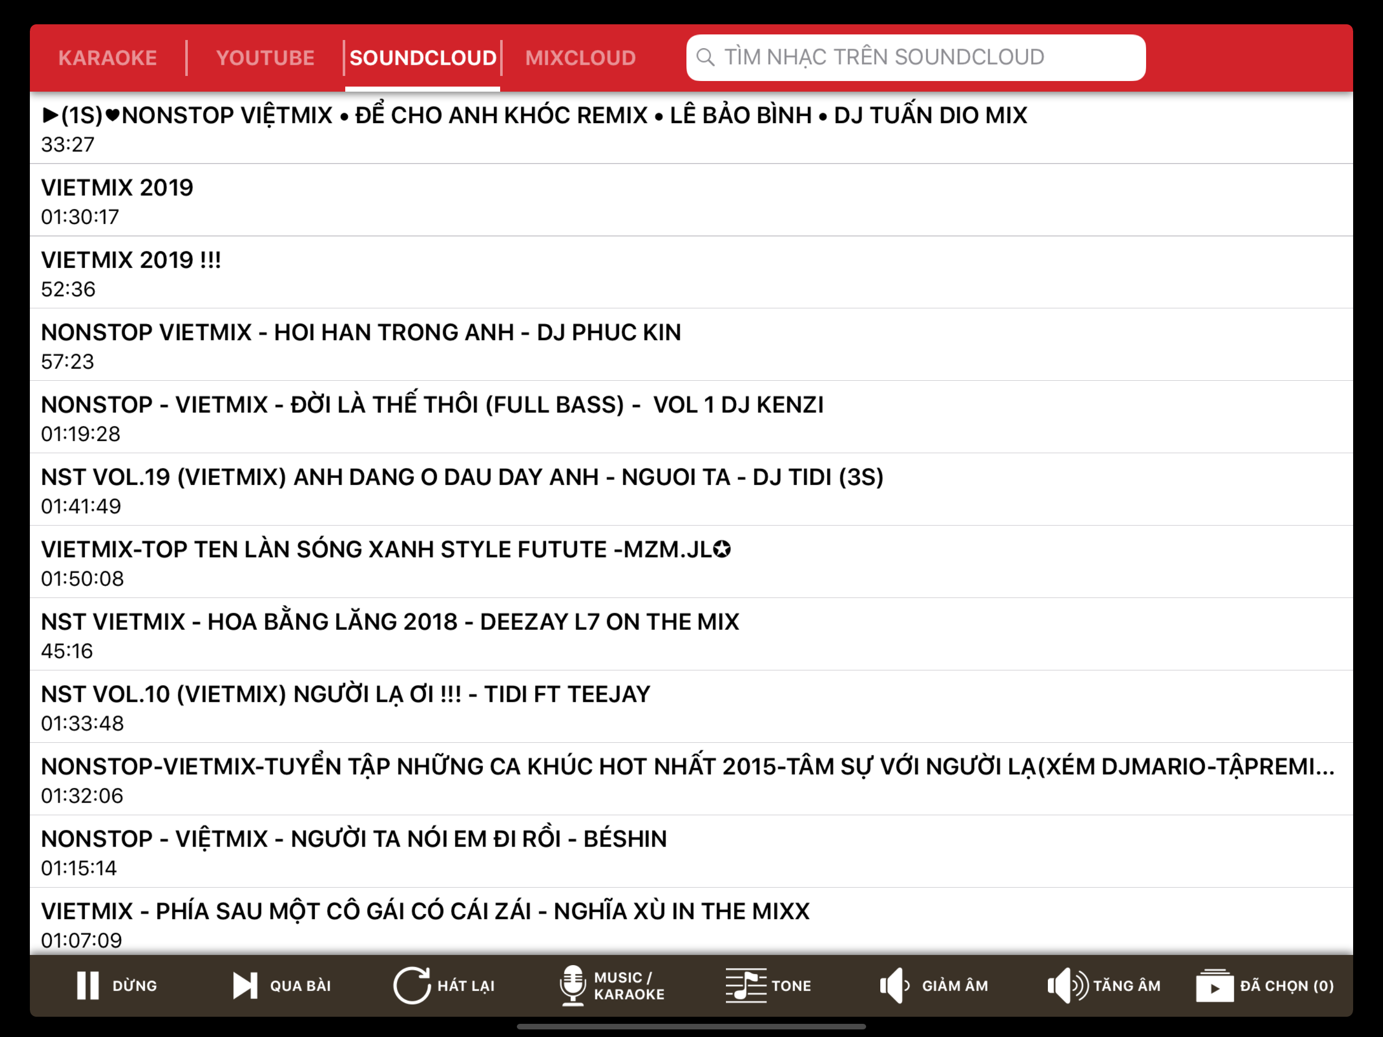Click the Giảm Âm label text
Image resolution: width=1383 pixels, height=1037 pixels.
(955, 986)
